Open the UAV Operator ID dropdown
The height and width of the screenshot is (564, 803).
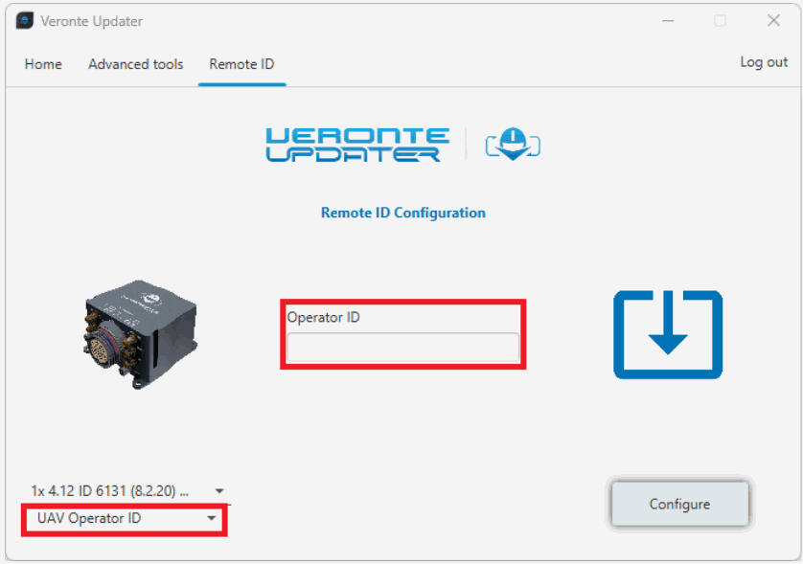(125, 519)
